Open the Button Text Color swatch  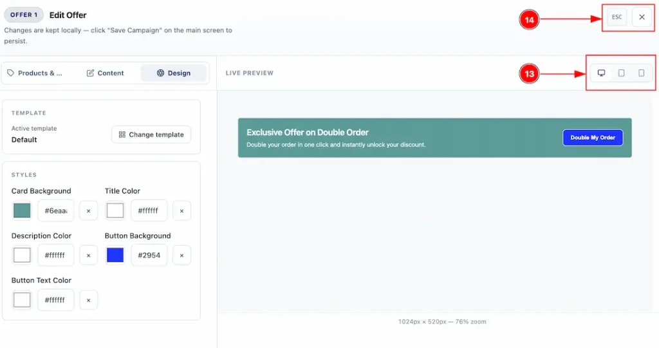point(22,300)
